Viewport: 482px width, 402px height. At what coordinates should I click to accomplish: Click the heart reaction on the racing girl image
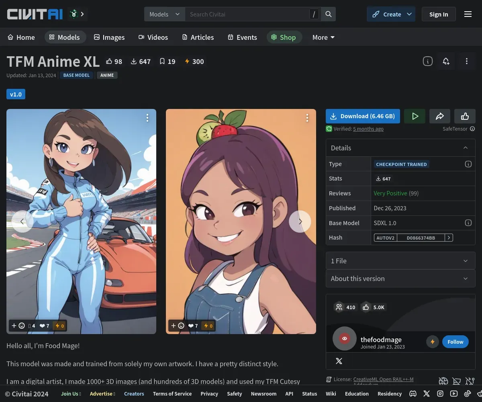point(44,326)
